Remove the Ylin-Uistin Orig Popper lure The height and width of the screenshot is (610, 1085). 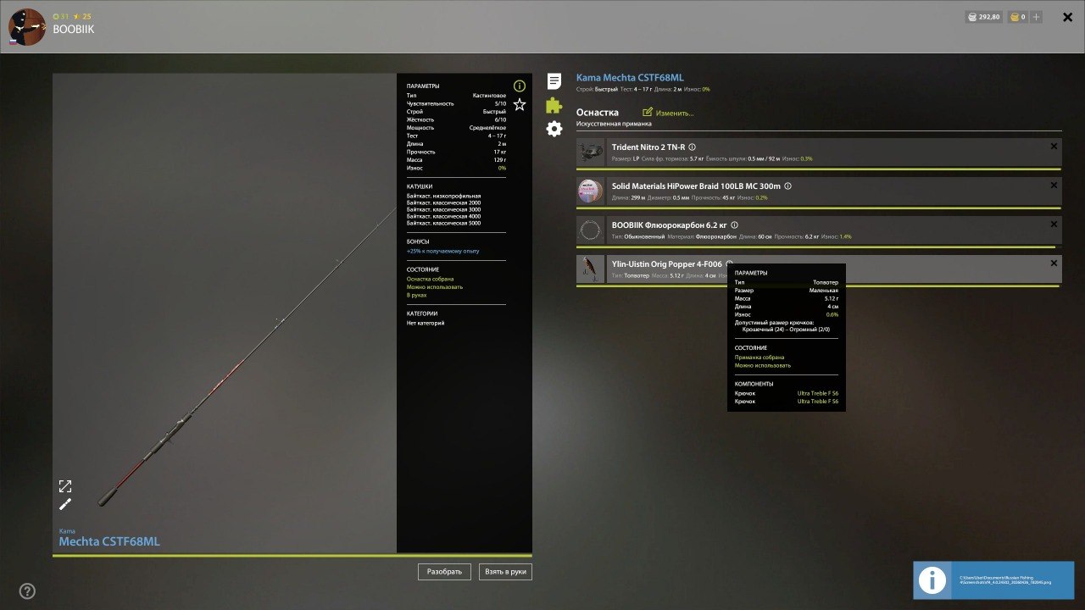[x=1054, y=263]
